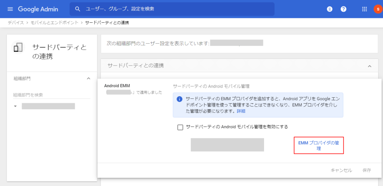Viewport: 383px width, 186px height.
Task: Click EMM プロバイダの管理 link
Action: tap(319, 146)
